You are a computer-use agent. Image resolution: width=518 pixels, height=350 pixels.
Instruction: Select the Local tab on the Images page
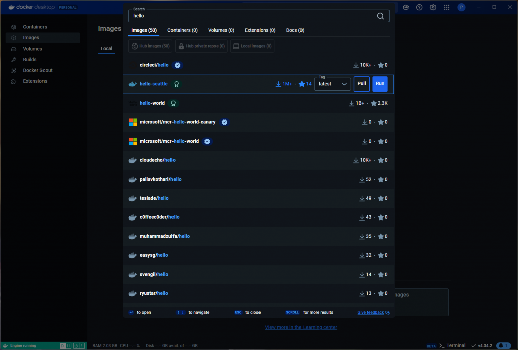coord(106,49)
